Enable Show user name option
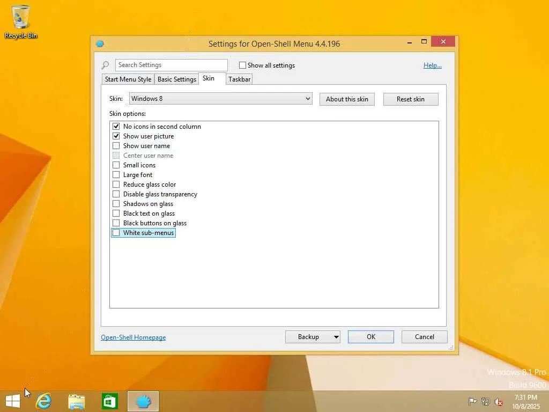 point(116,146)
